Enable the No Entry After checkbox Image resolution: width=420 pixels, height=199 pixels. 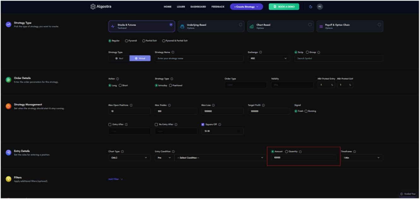tap(156, 125)
